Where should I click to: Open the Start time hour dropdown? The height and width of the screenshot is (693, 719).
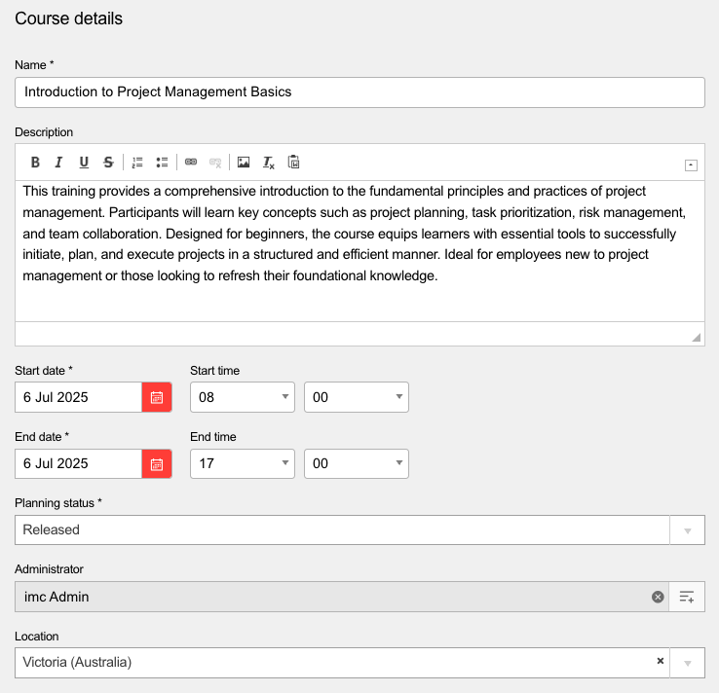point(242,397)
